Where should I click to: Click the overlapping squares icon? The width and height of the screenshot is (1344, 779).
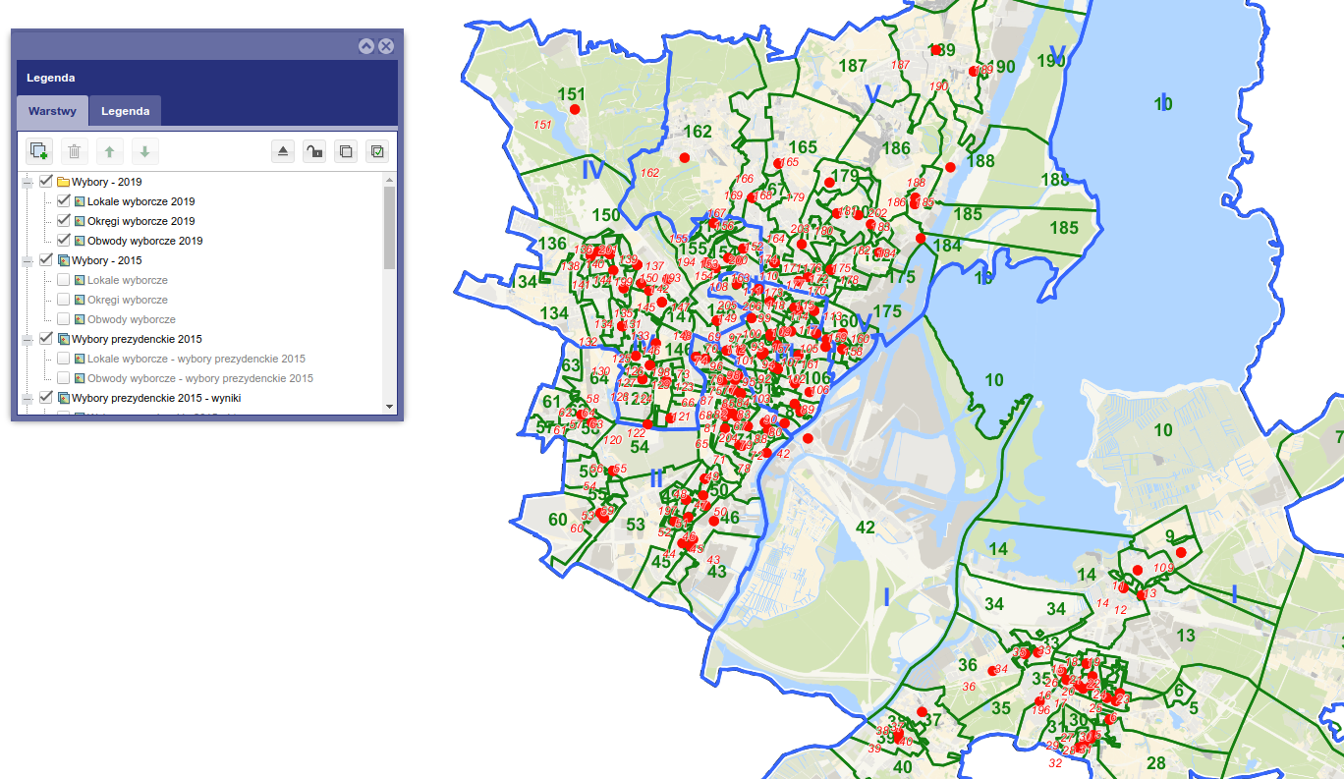coord(346,151)
